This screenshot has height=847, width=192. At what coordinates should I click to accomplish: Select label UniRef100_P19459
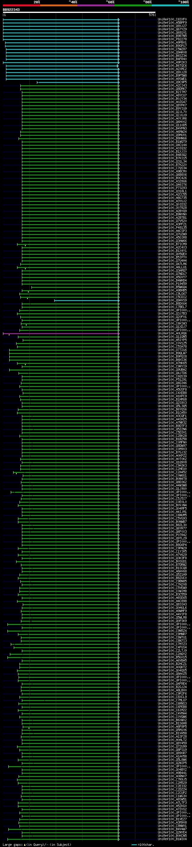[172, 284]
